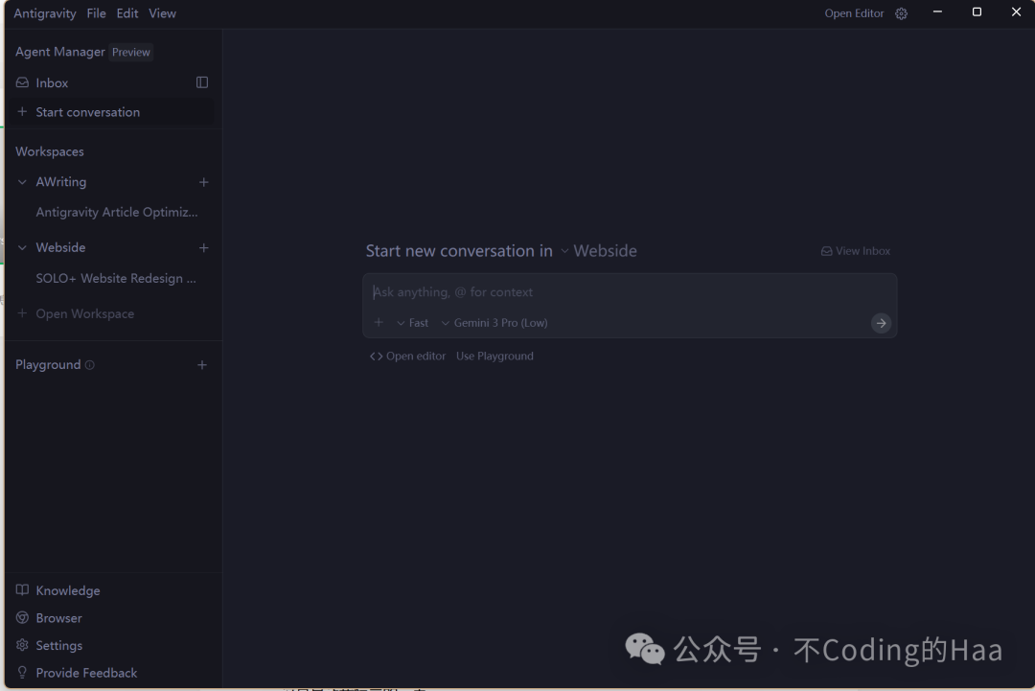
Task: Add an attachment using the input plus icon
Action: [379, 323]
